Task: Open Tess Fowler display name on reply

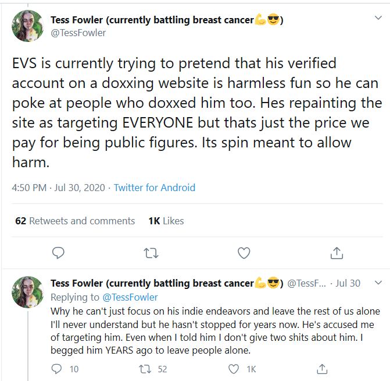Action: coord(152,283)
